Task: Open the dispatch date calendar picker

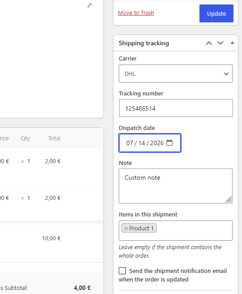Action: pos(169,143)
